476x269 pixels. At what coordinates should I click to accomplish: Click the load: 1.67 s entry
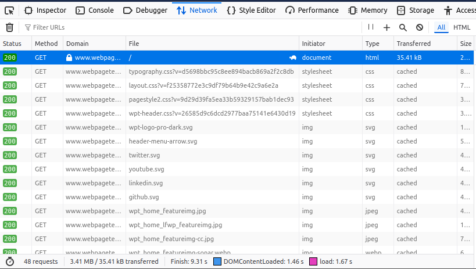click(336, 261)
